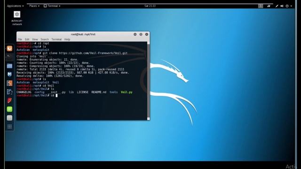Close the terminal window
Screen dimensions: 301x169
tap(147, 34)
